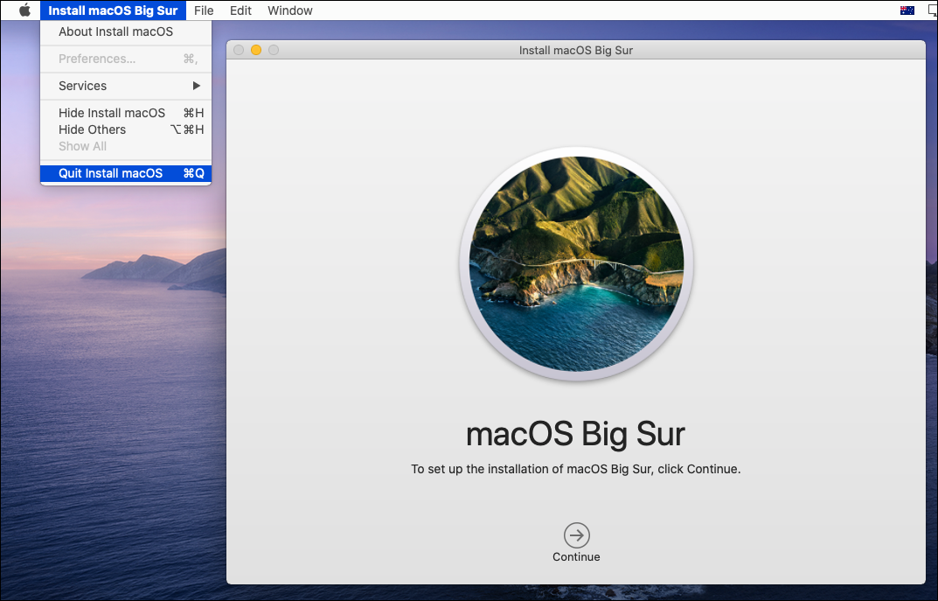Viewport: 938px width, 601px height.
Task: Open the File menu
Action: (x=204, y=10)
